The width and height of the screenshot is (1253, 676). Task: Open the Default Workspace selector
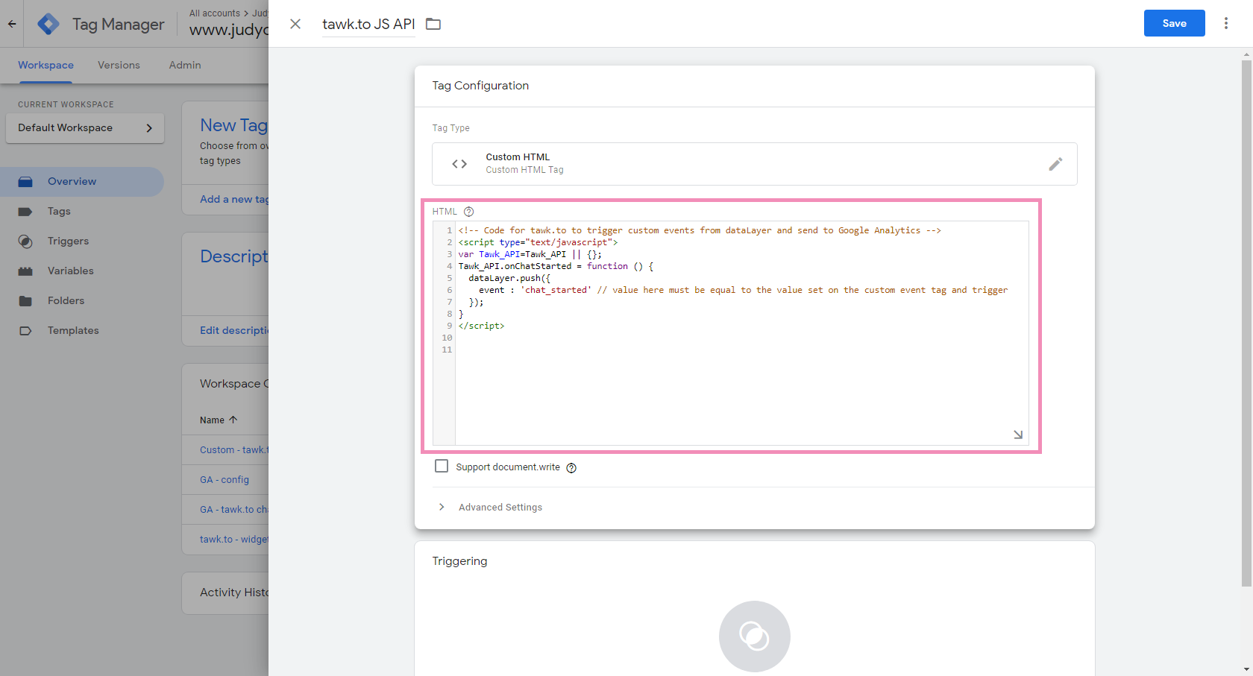point(85,128)
